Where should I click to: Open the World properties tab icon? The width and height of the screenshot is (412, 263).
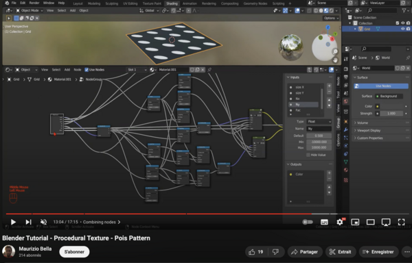tap(346, 101)
